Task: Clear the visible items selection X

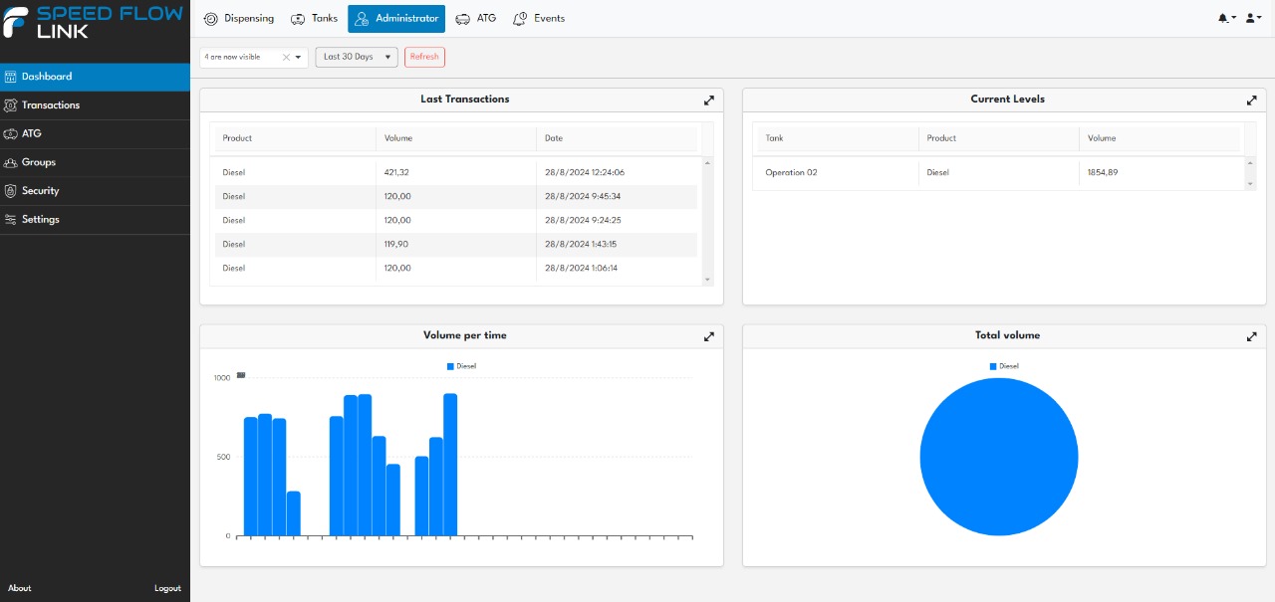Action: (x=286, y=58)
